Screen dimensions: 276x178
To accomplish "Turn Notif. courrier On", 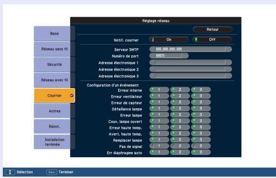I will [169, 40].
